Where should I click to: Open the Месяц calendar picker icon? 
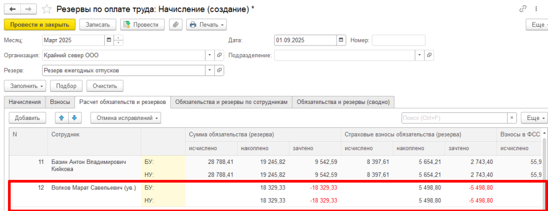(x=109, y=40)
